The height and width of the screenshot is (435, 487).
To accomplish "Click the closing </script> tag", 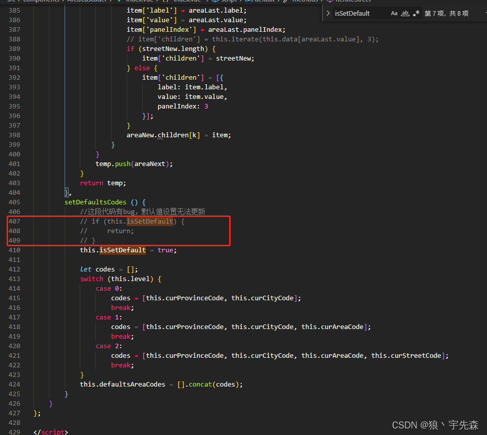I will point(50,432).
